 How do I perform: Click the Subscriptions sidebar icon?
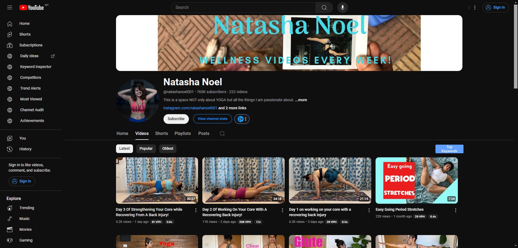click(10, 45)
